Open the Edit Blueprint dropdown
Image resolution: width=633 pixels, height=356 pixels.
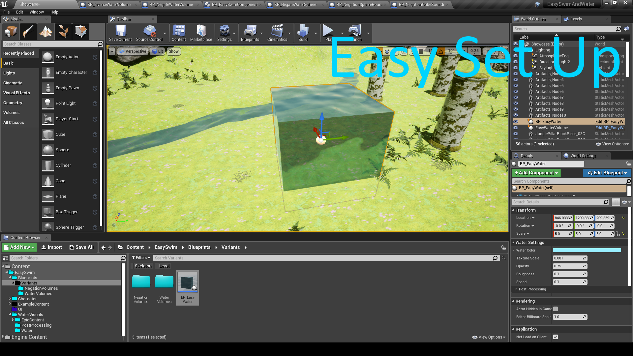(x=607, y=173)
